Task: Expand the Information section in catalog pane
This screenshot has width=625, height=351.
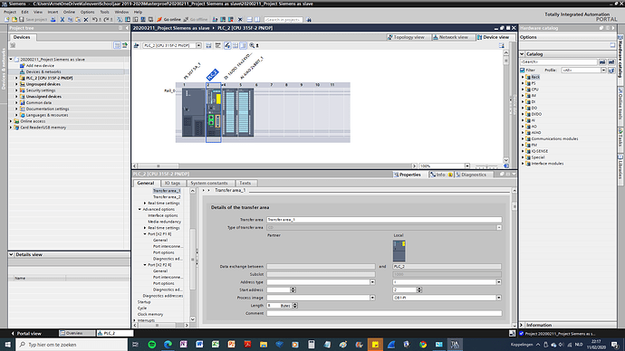Action: [522, 325]
